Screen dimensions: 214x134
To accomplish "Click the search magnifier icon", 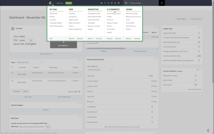I will [x=126, y=3].
